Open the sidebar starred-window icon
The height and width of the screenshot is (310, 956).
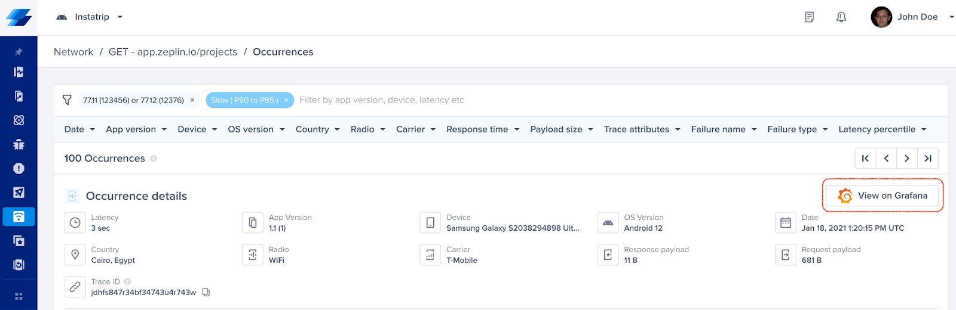[x=19, y=241]
